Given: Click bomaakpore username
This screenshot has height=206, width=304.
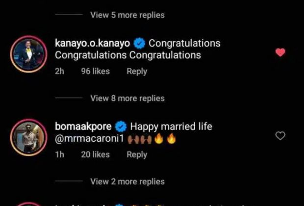Looking at the screenshot, I should point(83,127).
